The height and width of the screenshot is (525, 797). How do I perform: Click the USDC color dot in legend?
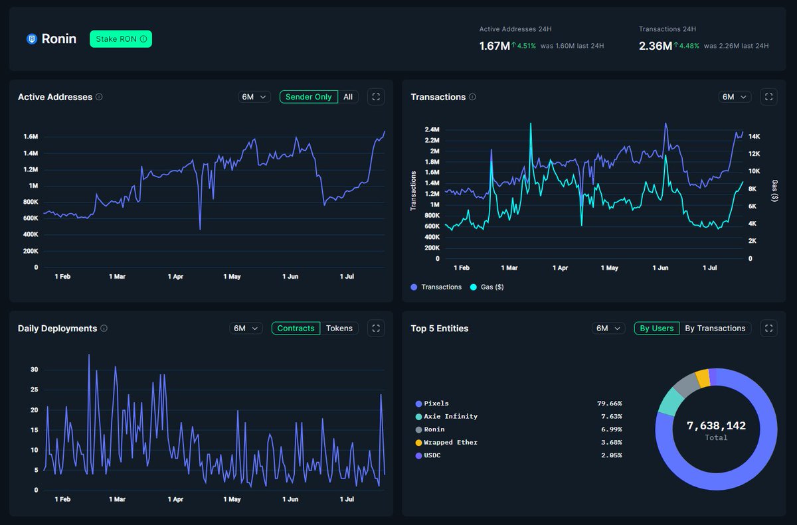[418, 456]
